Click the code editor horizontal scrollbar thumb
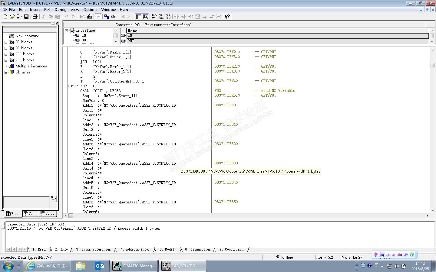This screenshot has width=436, height=272. pyautogui.click(x=71, y=215)
